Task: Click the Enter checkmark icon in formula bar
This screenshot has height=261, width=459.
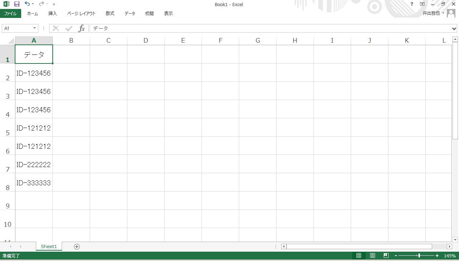Action: click(x=69, y=28)
